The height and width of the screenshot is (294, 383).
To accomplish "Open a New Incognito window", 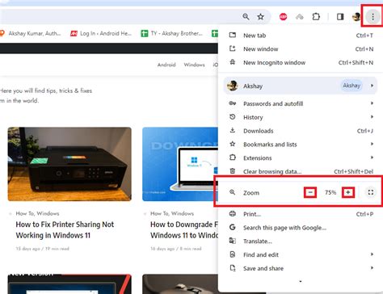I will coord(301,62).
